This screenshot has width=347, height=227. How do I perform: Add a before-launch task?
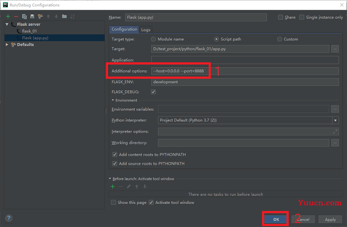coord(113,186)
